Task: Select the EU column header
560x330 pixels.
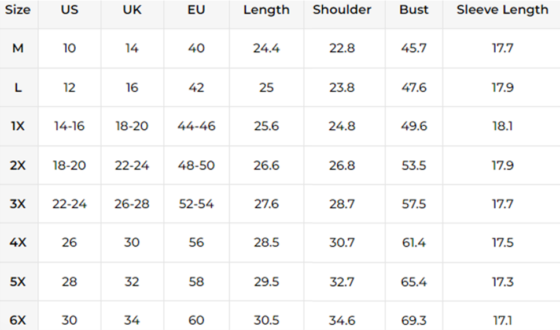Action: (x=196, y=10)
